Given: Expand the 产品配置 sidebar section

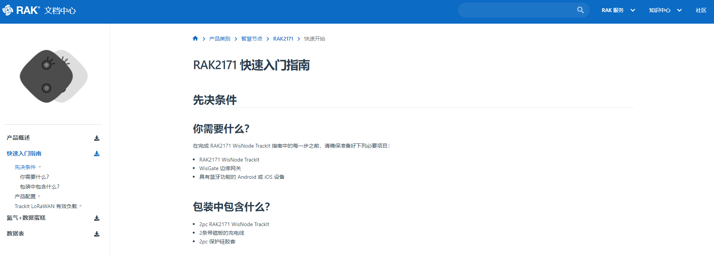Looking at the screenshot, I should pos(28,196).
